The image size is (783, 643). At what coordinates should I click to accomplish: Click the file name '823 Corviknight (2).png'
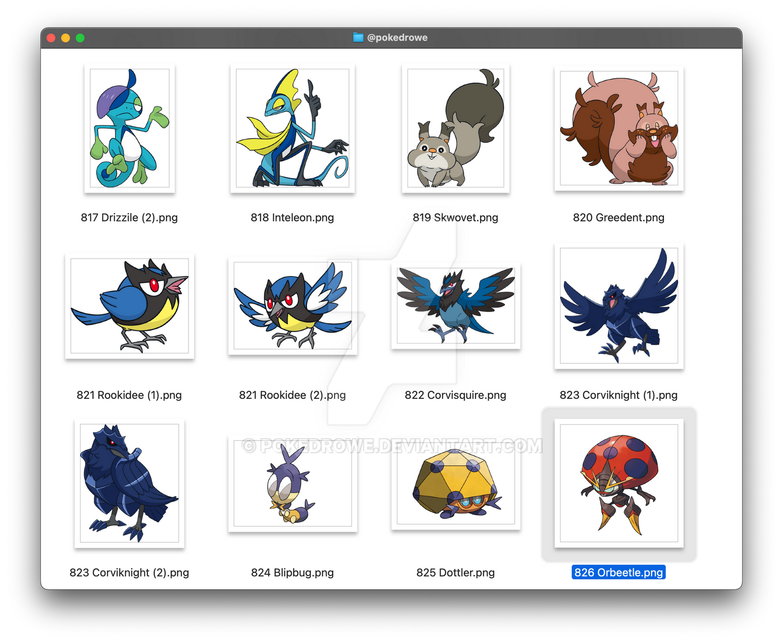(129, 573)
